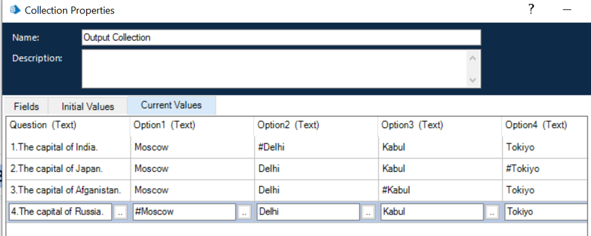591x236 pixels.
Task: Click the #Moscow input field in row 4
Action: tap(184, 212)
